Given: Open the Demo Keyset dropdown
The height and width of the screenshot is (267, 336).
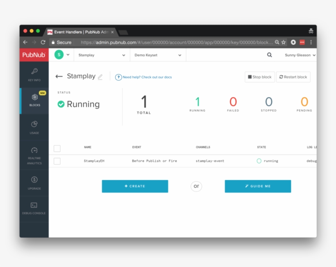Looking at the screenshot, I should point(158,55).
